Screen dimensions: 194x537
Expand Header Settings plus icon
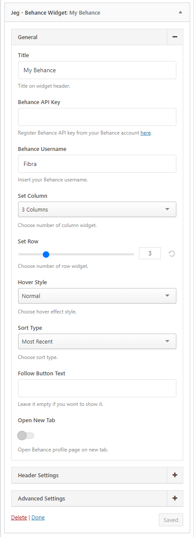(175, 475)
